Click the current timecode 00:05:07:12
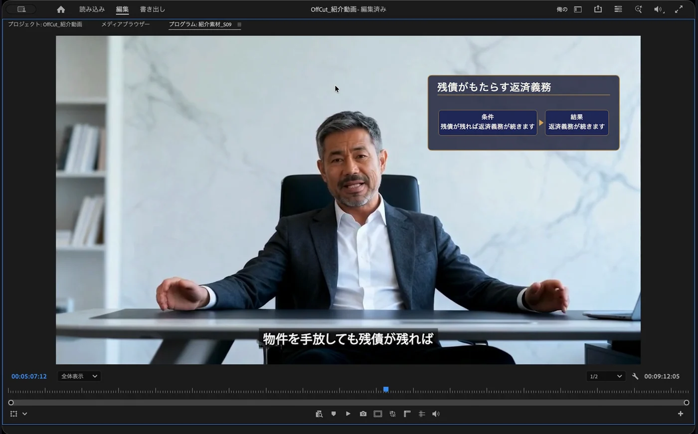This screenshot has height=434, width=698. click(x=29, y=376)
